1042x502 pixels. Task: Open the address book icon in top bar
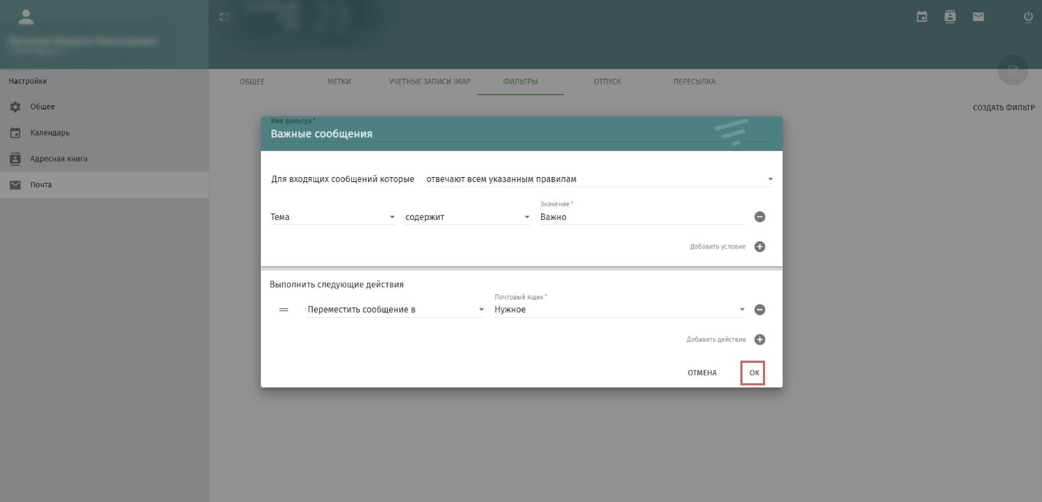pyautogui.click(x=949, y=16)
